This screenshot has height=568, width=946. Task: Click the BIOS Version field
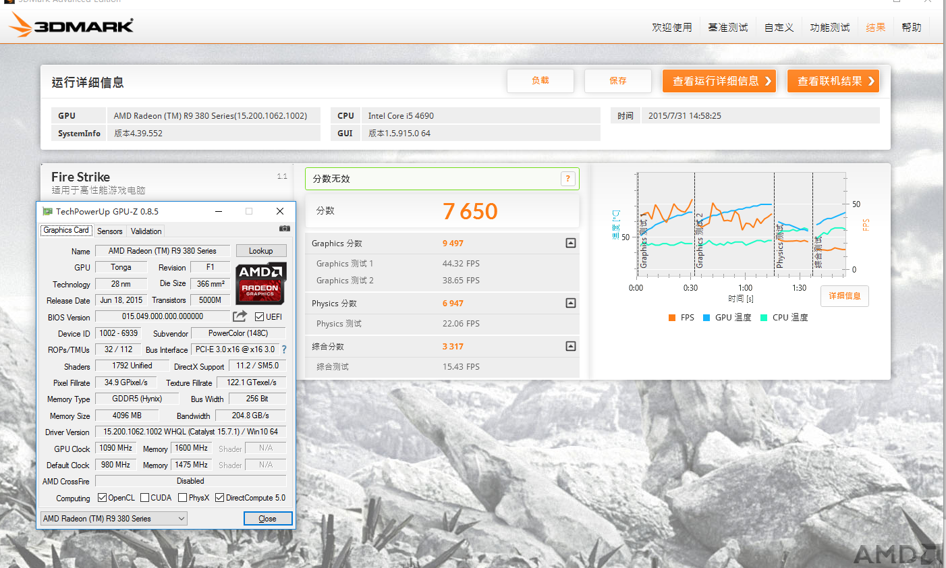point(163,316)
